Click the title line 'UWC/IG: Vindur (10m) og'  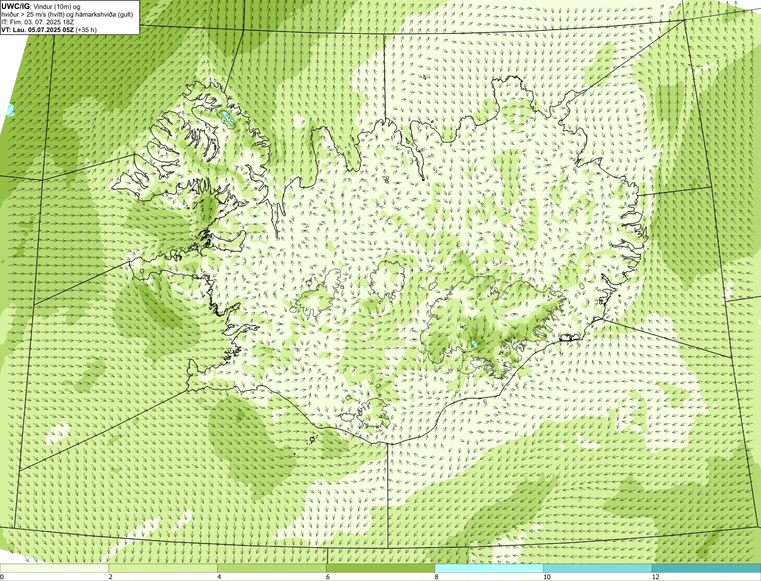point(40,6)
